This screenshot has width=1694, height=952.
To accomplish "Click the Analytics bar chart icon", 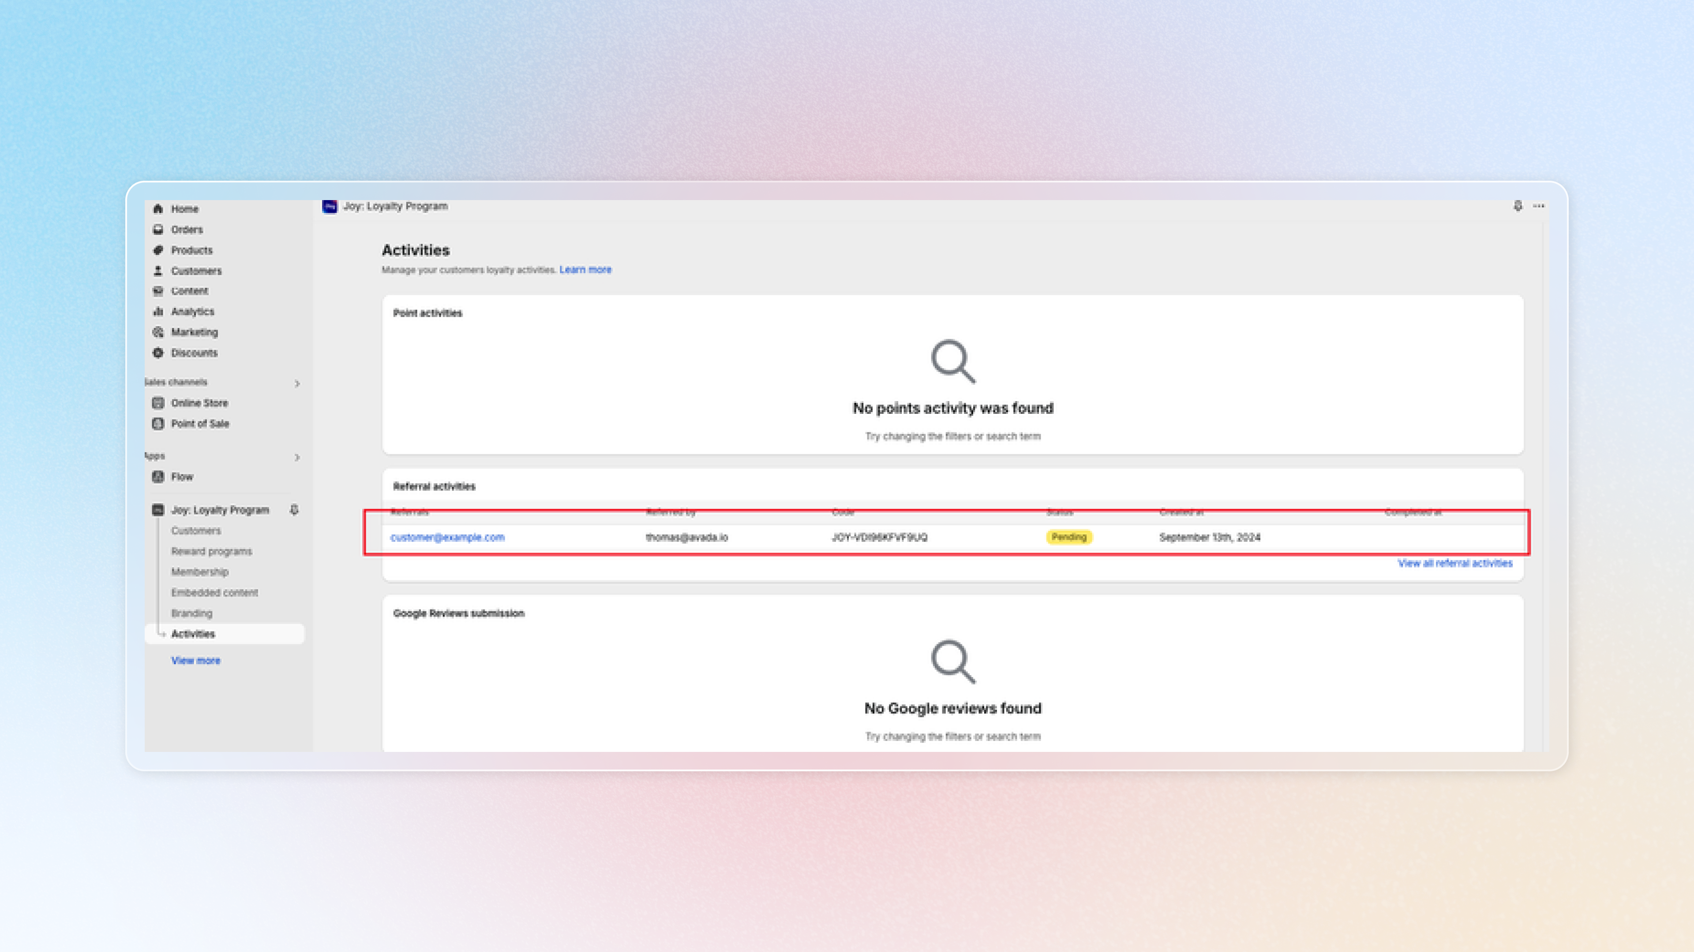I will tap(158, 312).
